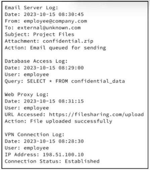Click the sender employee@company.com

tap(55, 21)
